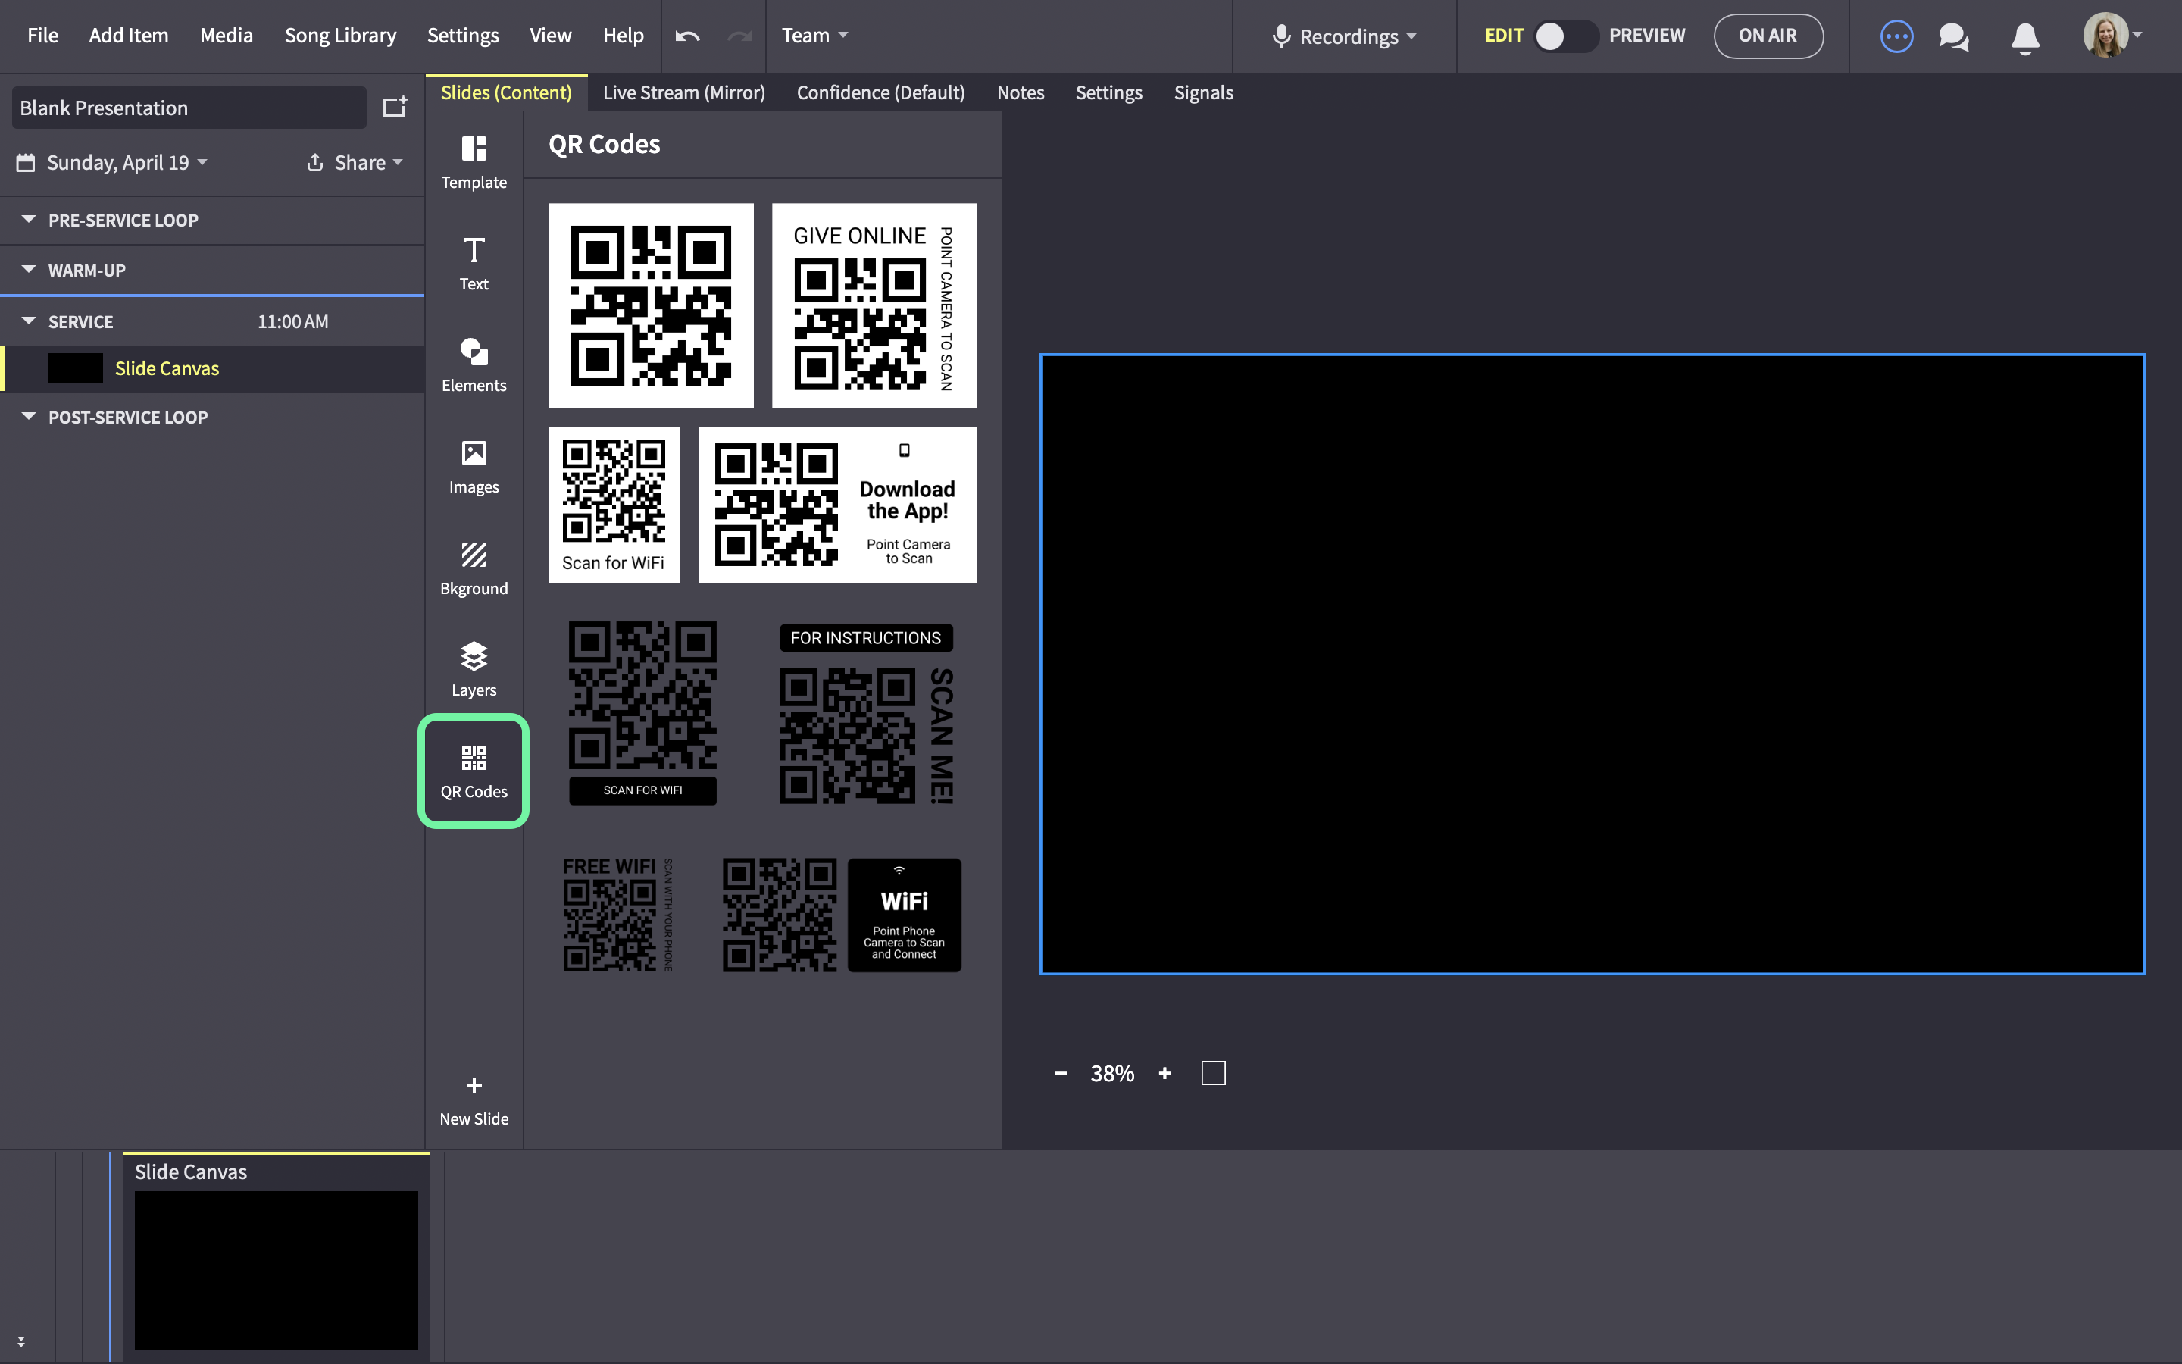Open the View menu

coord(550,35)
